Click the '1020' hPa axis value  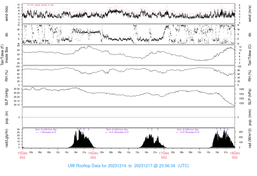point(241,103)
